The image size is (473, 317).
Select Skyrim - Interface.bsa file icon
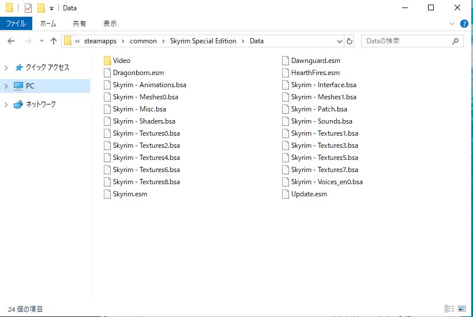pyautogui.click(x=286, y=85)
